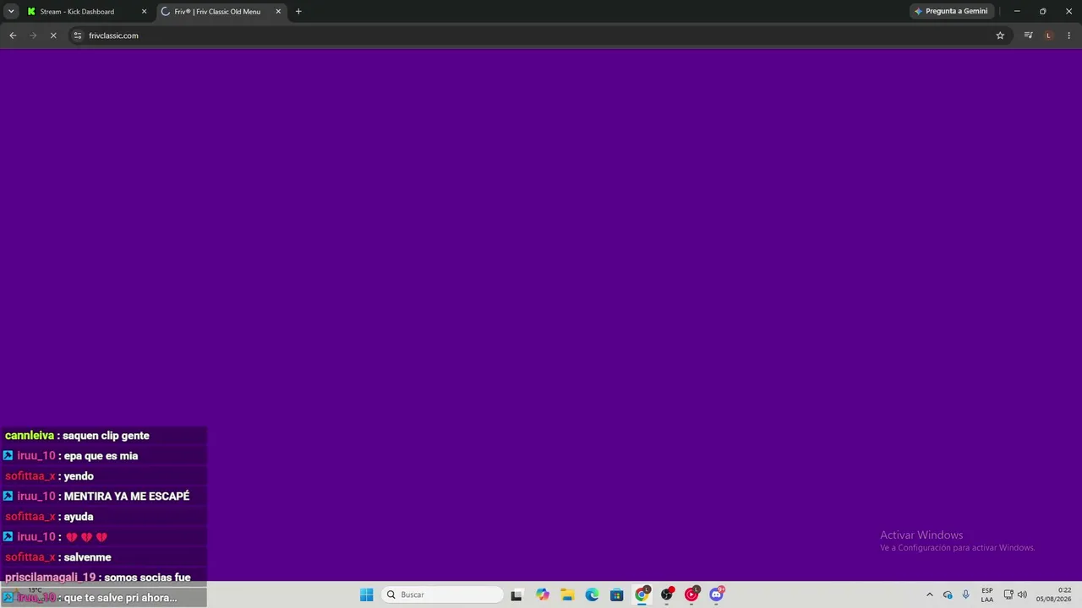1082x608 pixels.
Task: Go back to the previous page
Action: coord(13,35)
